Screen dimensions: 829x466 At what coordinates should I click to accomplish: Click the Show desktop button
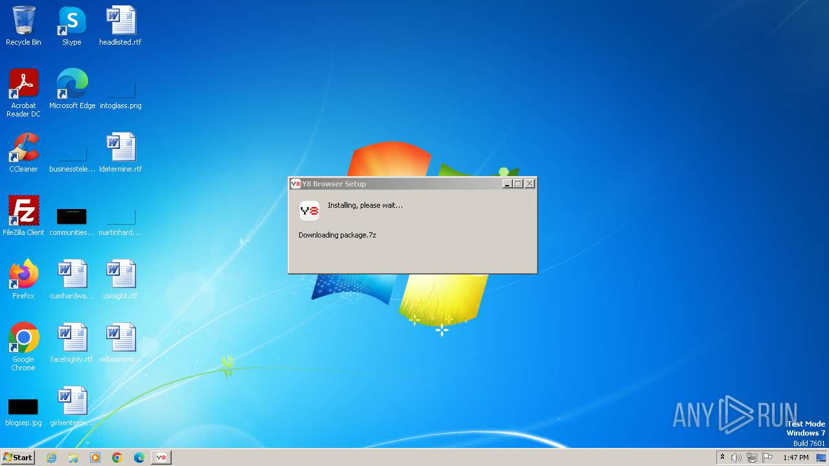coord(822,458)
